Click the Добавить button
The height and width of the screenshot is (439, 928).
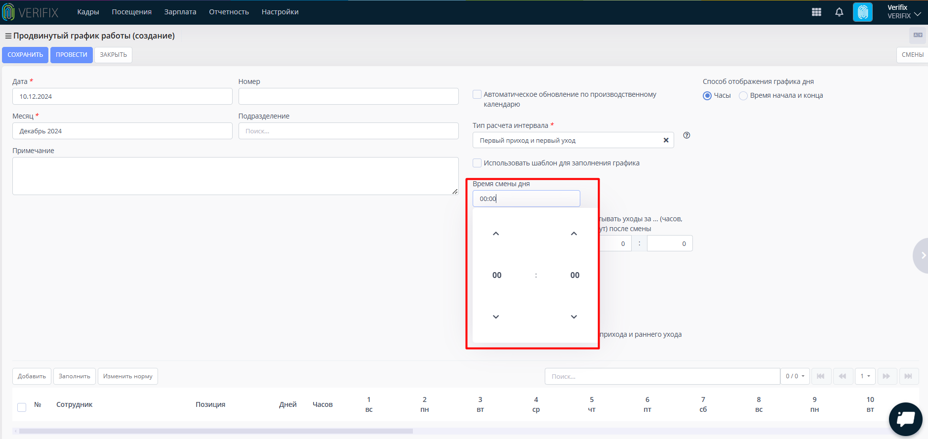click(x=32, y=376)
